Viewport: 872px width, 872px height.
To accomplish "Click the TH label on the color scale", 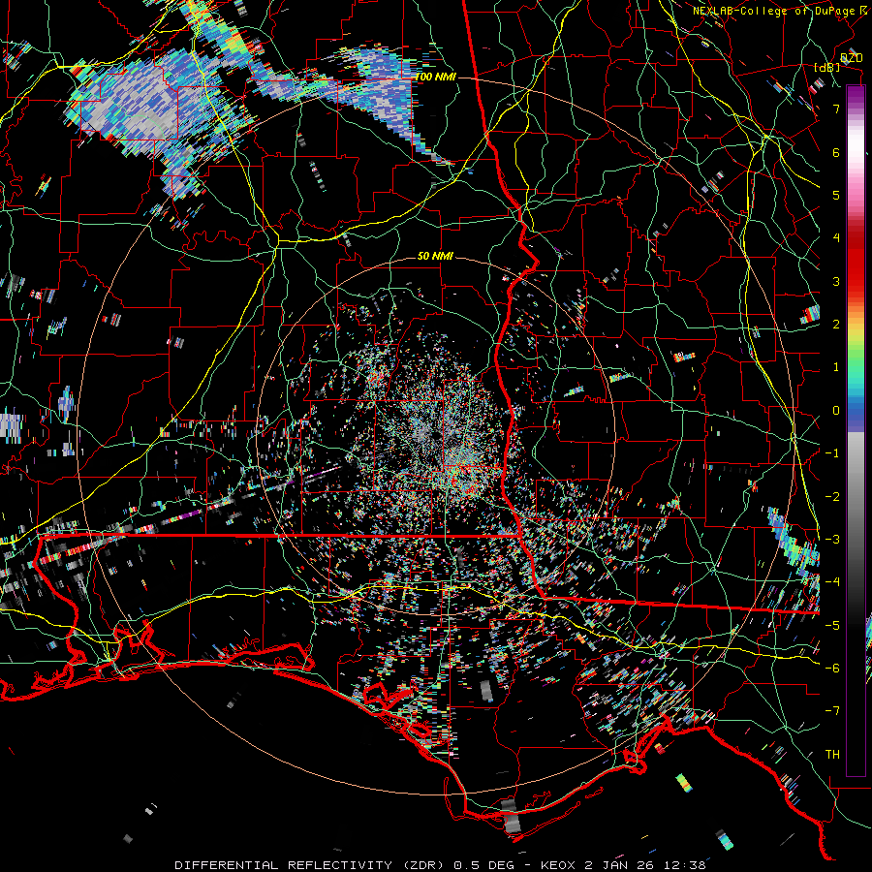I will [832, 755].
